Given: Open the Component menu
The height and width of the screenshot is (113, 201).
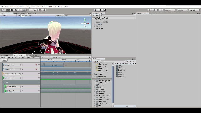Looking at the screenshot, I should (x=30, y=7).
